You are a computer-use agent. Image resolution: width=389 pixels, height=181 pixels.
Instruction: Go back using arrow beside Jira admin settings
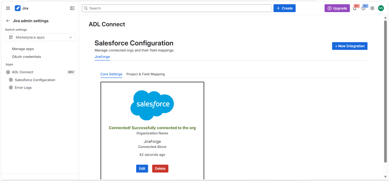8,21
